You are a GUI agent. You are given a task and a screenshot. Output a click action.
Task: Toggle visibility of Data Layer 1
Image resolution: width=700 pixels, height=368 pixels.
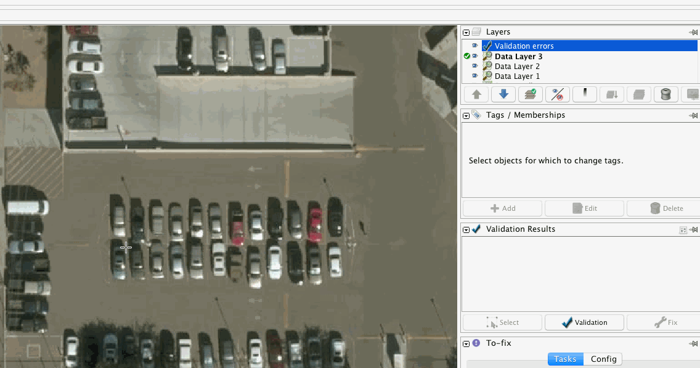click(x=474, y=76)
